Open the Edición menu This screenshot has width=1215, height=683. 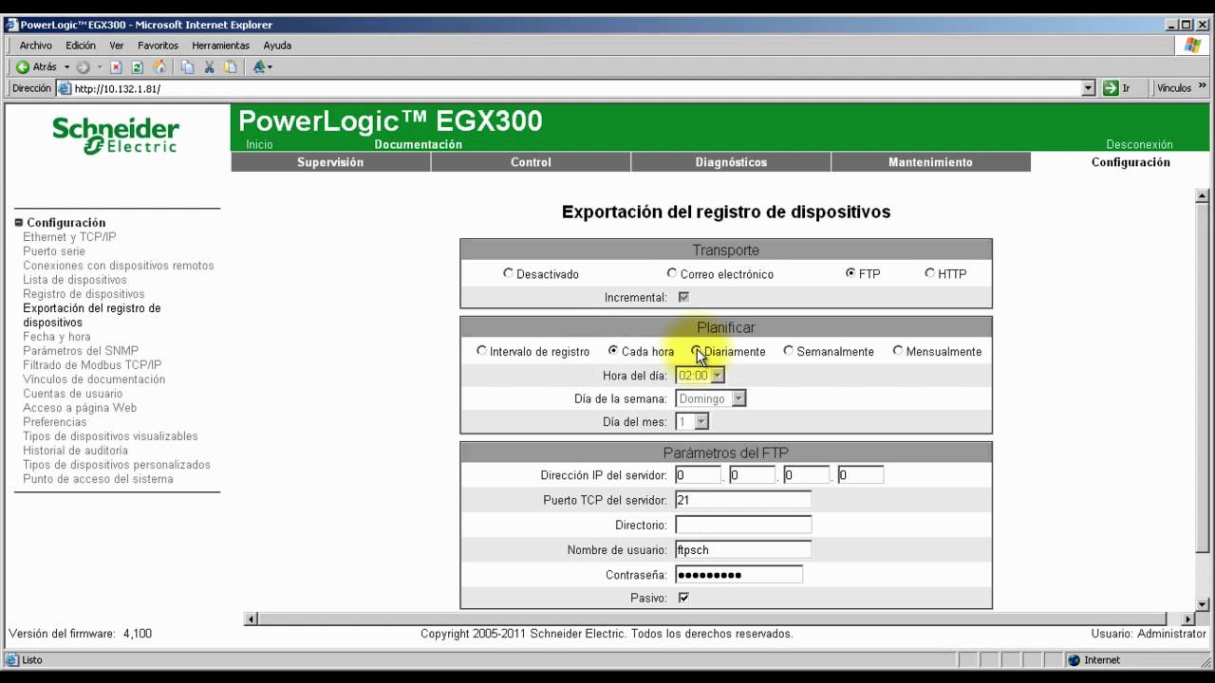81,46
